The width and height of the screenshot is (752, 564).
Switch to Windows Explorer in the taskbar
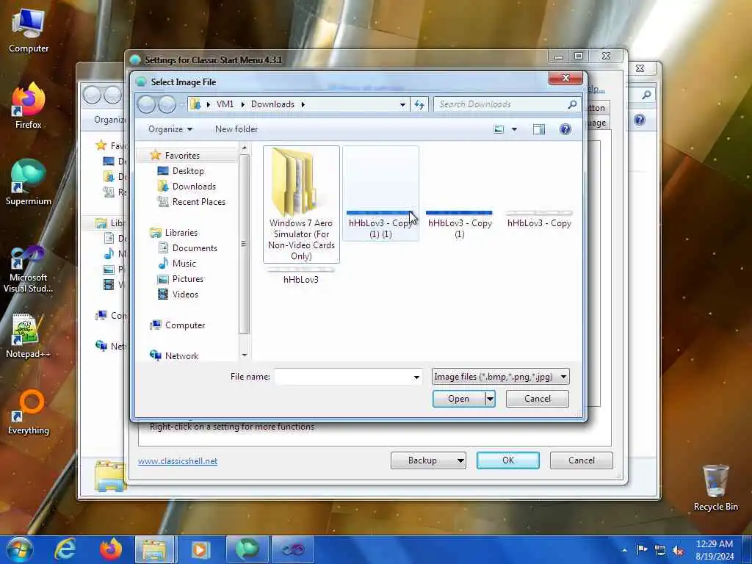[x=154, y=549]
